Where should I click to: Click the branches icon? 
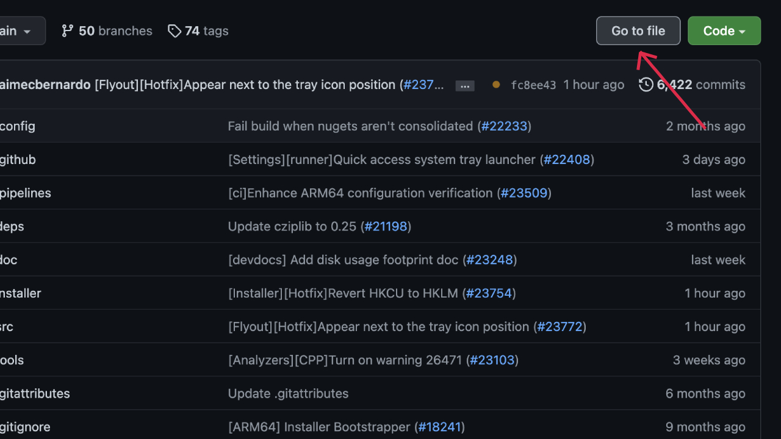tap(67, 31)
